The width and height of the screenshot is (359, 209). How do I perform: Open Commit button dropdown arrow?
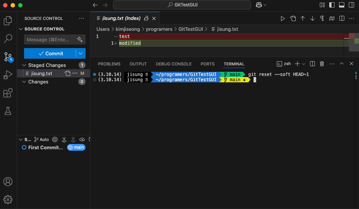tap(81, 53)
